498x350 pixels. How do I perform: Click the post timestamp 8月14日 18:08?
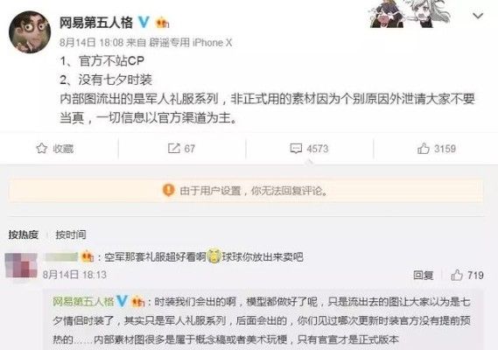click(x=92, y=43)
